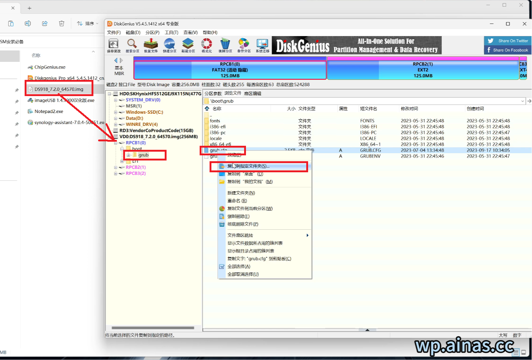Click the 删除分区 delete partition icon
This screenshot has width=532, height=360.
coord(225,45)
